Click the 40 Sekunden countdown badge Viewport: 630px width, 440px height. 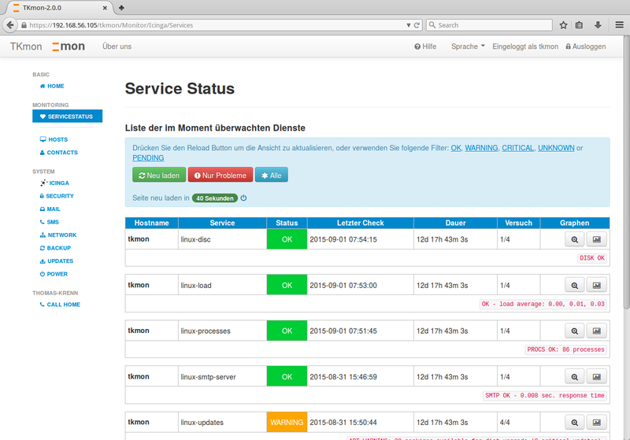(x=214, y=198)
